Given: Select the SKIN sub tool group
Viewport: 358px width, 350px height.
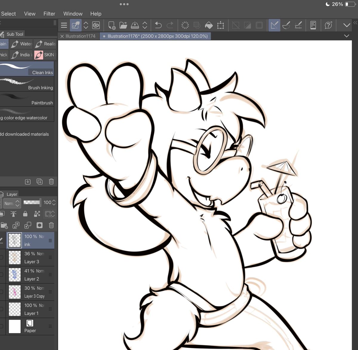Looking at the screenshot, I should [x=45, y=55].
